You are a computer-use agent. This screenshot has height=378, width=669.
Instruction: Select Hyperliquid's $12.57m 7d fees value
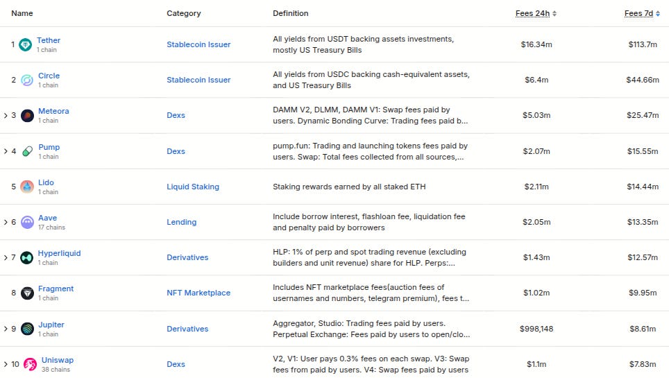[643, 257]
